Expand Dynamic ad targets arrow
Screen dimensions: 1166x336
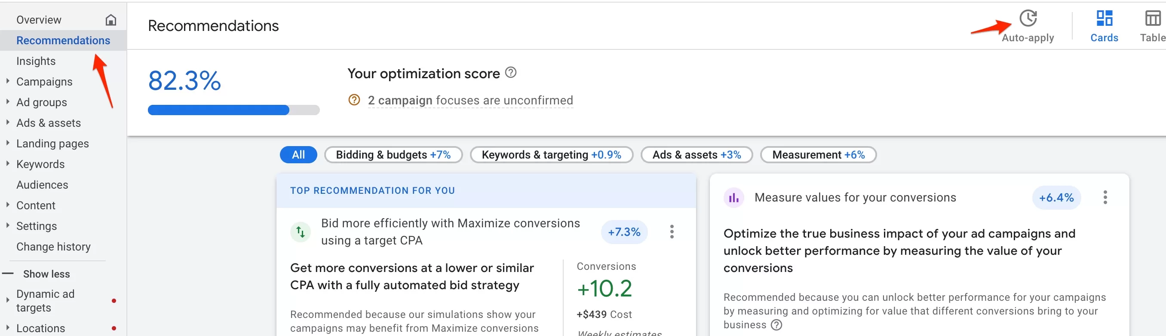8,300
